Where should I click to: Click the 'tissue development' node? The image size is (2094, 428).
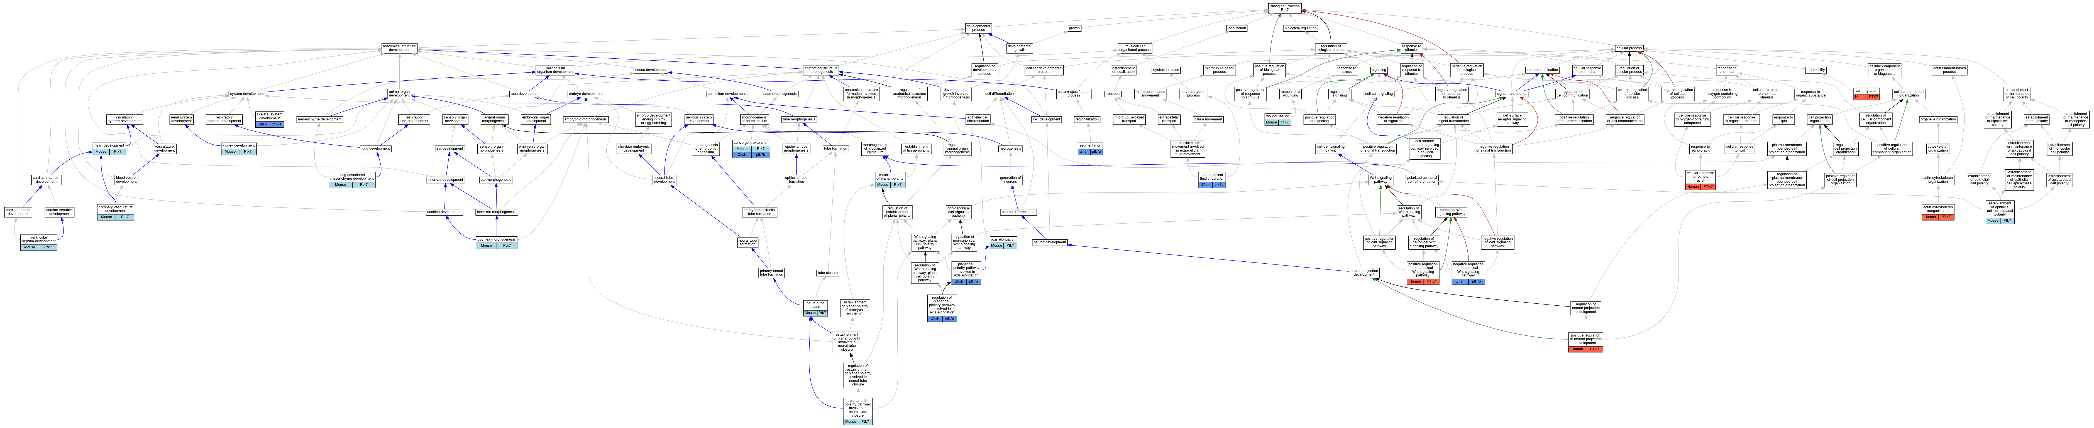(x=651, y=70)
